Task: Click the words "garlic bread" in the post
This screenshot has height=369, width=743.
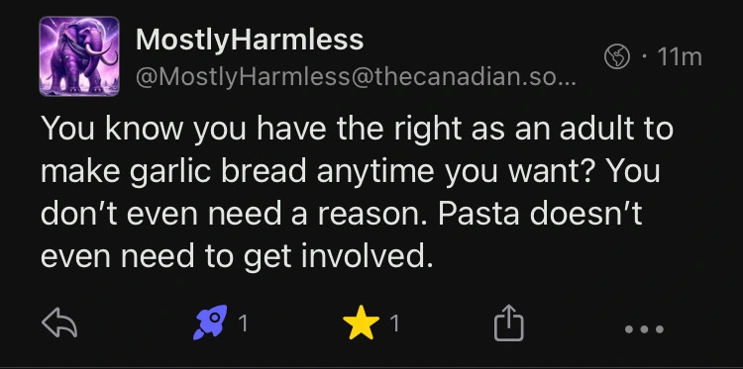Action: coord(217,173)
